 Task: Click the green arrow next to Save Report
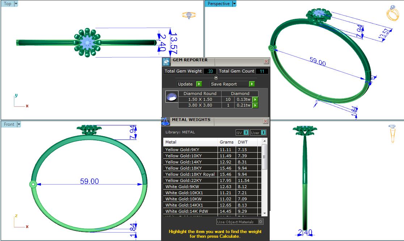(252, 84)
